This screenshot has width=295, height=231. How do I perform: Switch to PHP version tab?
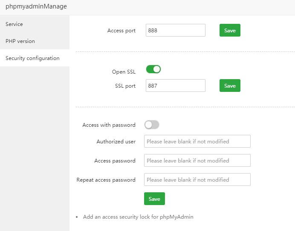[x=20, y=41]
